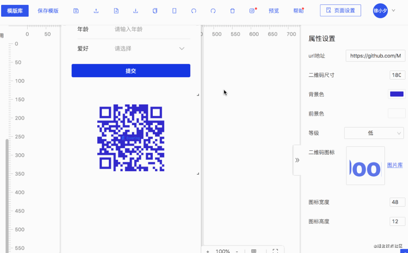Click the blue 提交 submit button
This screenshot has height=253, width=408.
pos(131,71)
